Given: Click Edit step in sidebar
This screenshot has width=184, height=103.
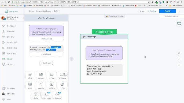Looking at the screenshot, I should [115, 17].
